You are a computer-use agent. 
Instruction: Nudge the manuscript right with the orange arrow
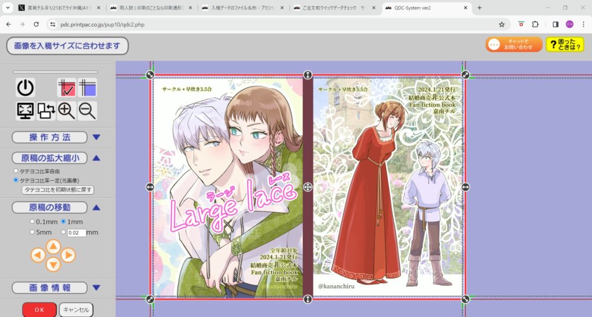[68, 255]
